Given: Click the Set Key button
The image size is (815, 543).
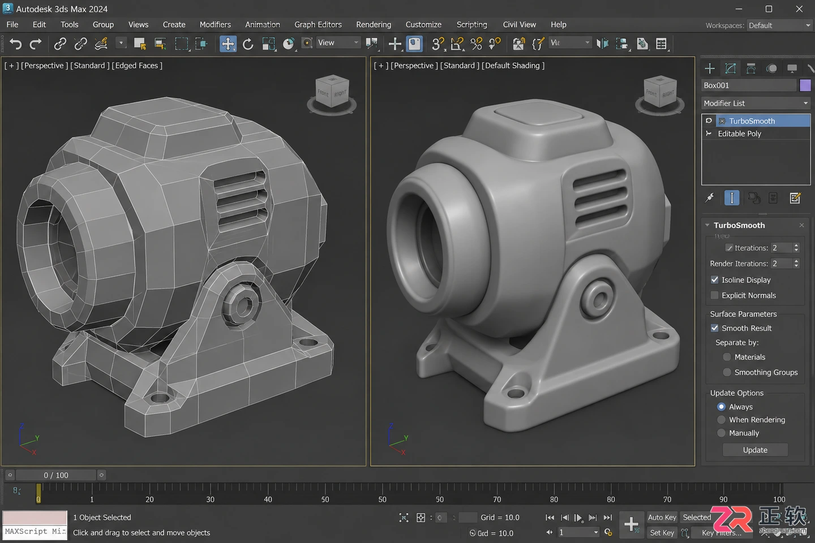Looking at the screenshot, I should click(662, 533).
